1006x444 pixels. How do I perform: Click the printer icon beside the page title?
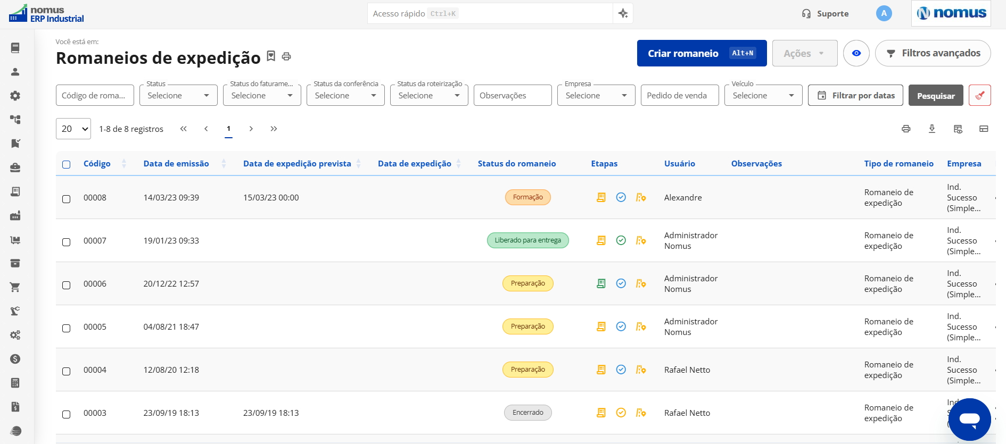pos(286,56)
